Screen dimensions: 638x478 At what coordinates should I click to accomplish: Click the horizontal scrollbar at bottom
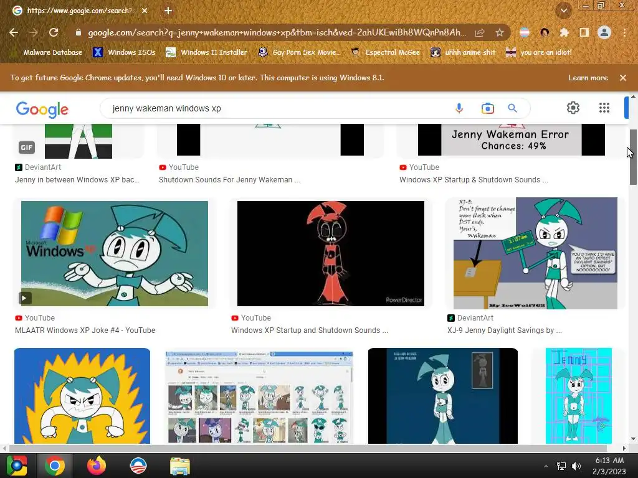pos(308,448)
